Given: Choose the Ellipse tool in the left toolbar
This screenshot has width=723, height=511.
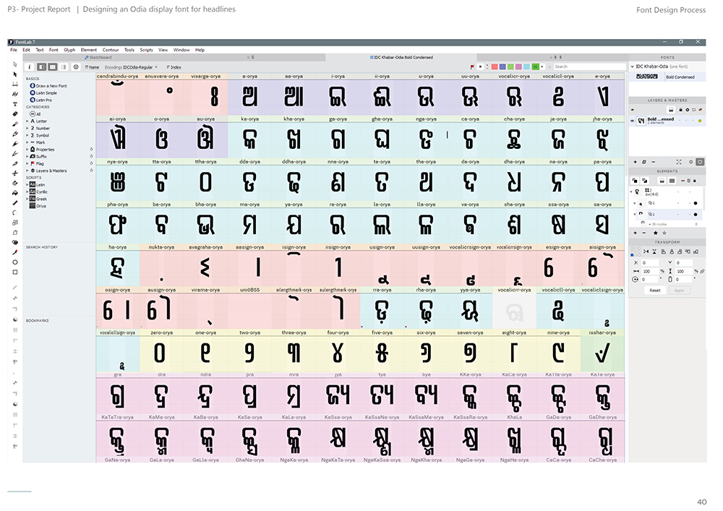Looking at the screenshot, I should pos(15,262).
